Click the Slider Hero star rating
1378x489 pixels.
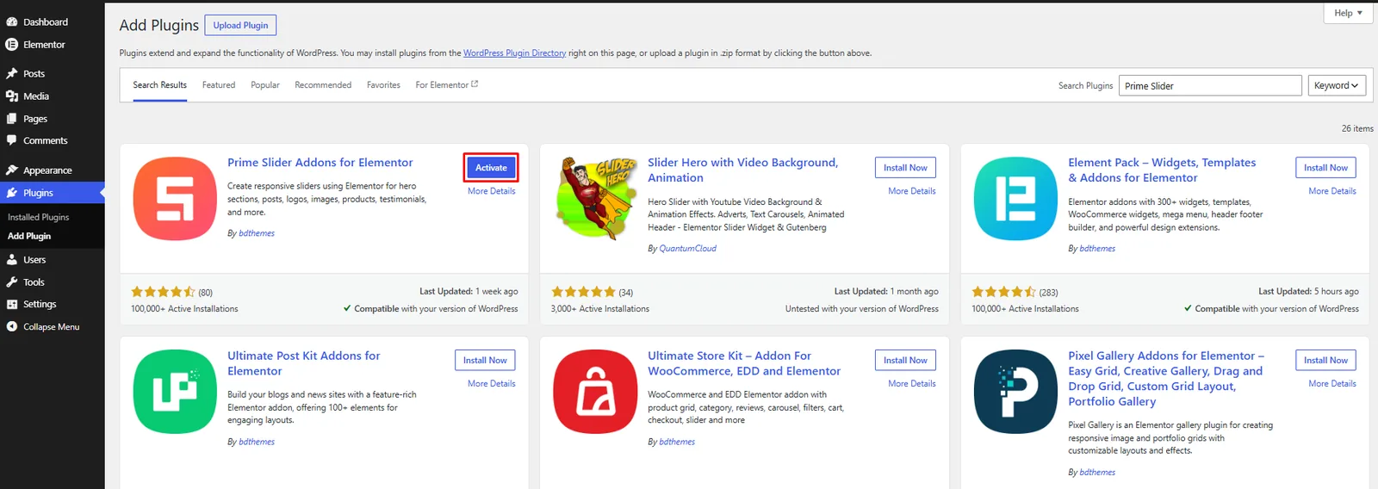point(583,292)
